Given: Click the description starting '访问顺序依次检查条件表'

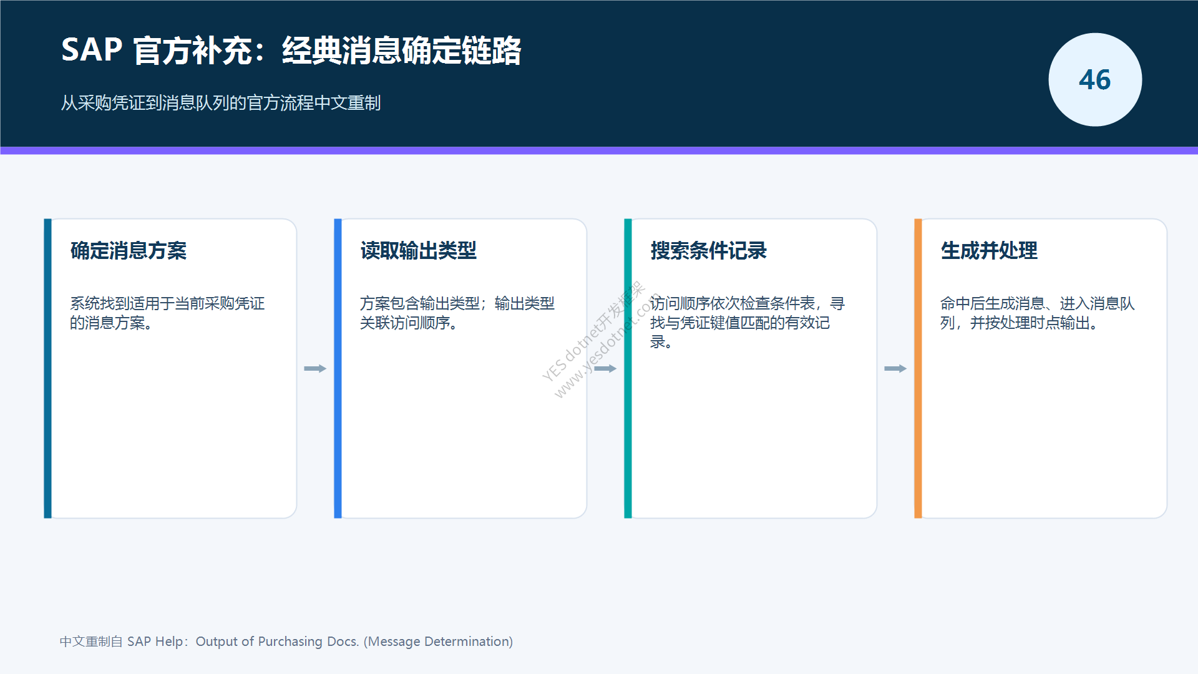Looking at the screenshot, I should [x=748, y=323].
